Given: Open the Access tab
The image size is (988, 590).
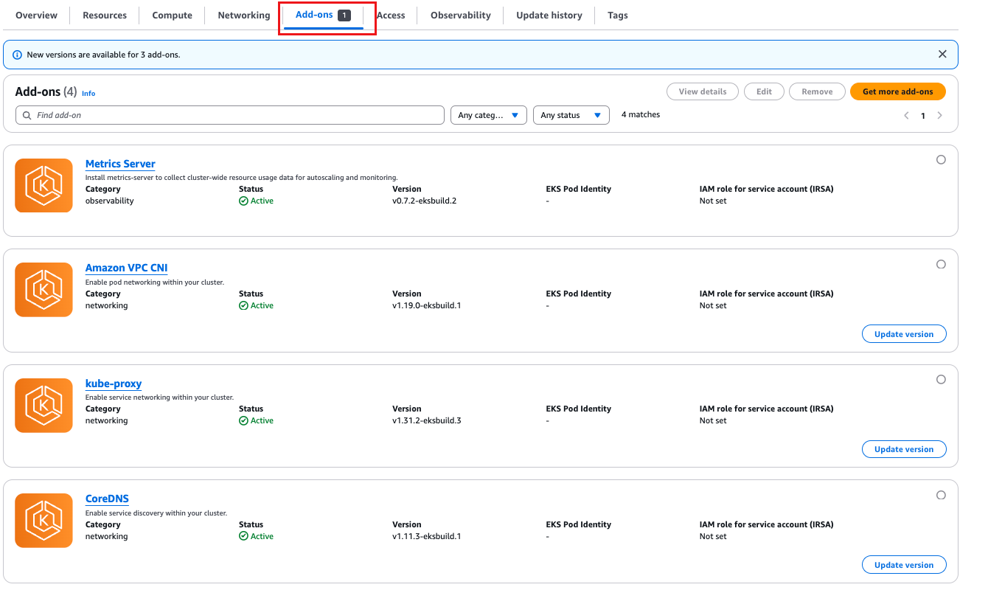Looking at the screenshot, I should pos(391,15).
